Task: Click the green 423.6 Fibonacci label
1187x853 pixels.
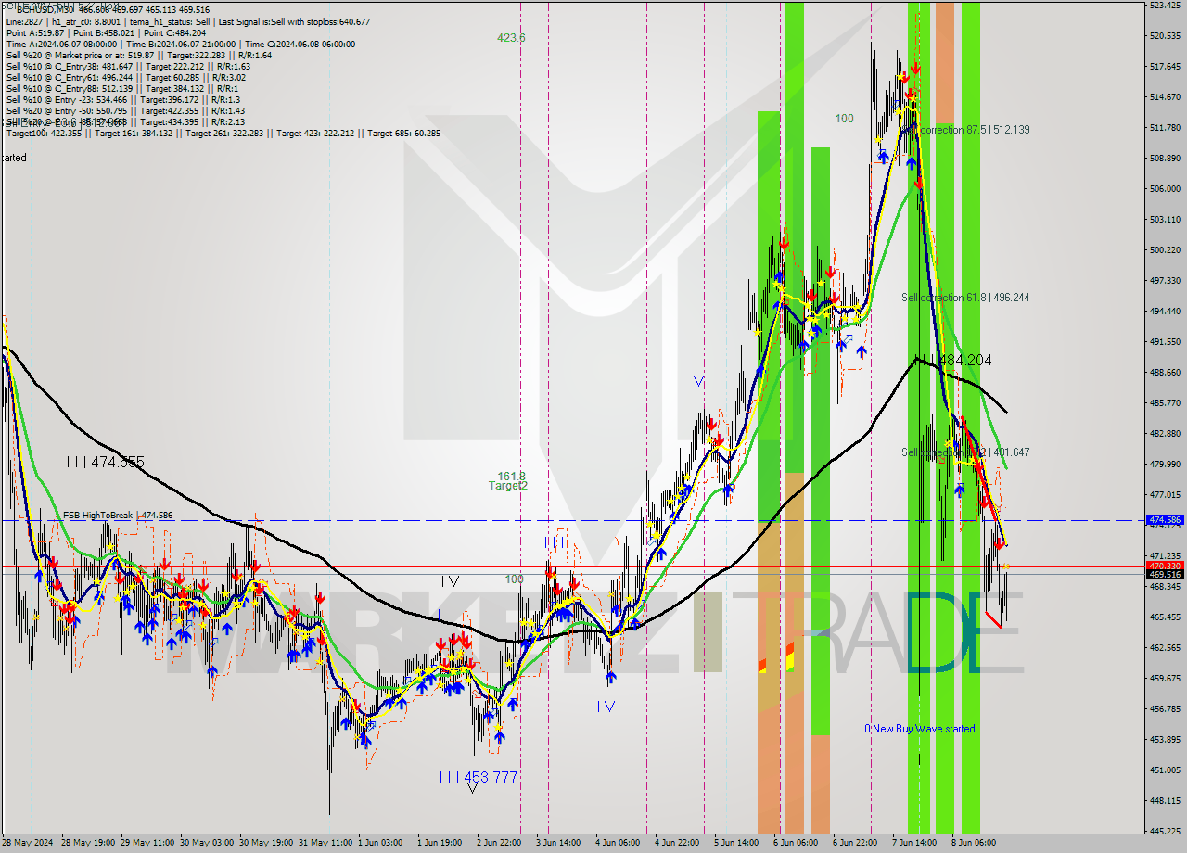Action: point(511,38)
